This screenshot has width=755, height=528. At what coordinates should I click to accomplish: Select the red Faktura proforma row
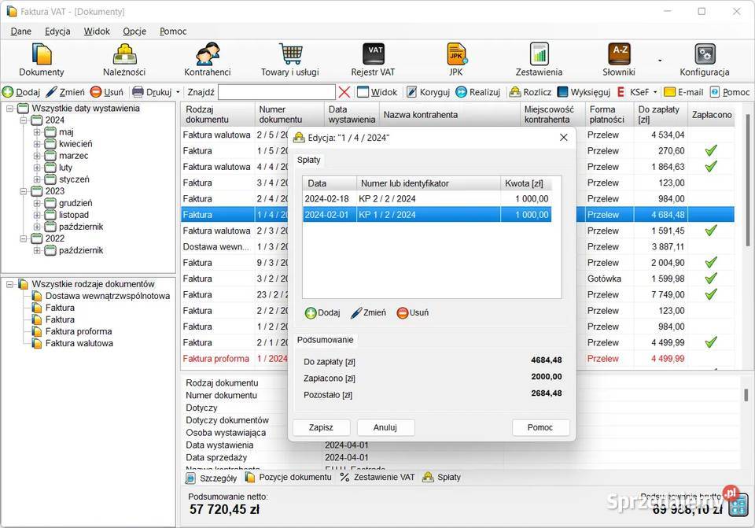tap(458, 359)
